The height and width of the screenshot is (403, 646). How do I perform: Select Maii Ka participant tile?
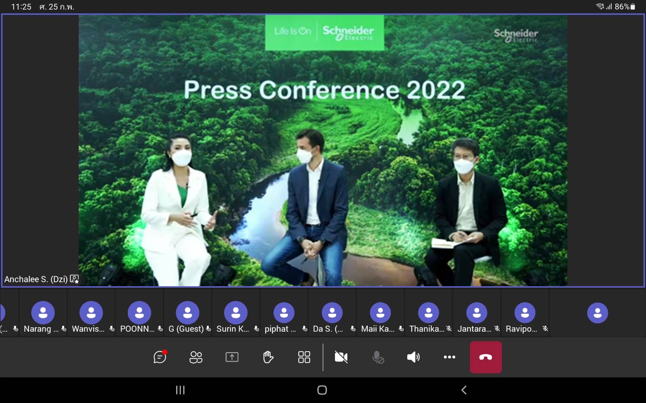pyautogui.click(x=380, y=313)
